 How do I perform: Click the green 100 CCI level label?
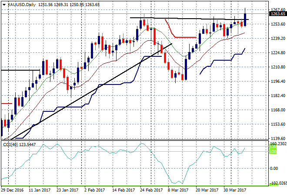pyautogui.click(x=273, y=152)
